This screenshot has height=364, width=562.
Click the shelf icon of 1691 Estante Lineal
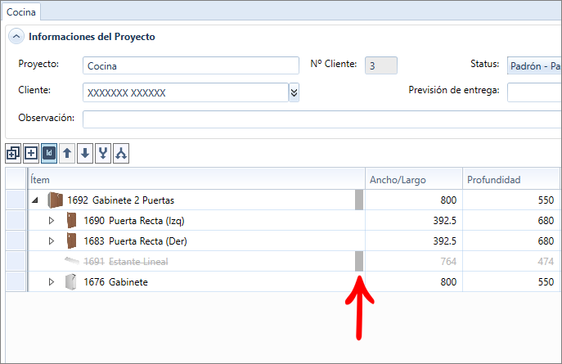click(72, 261)
